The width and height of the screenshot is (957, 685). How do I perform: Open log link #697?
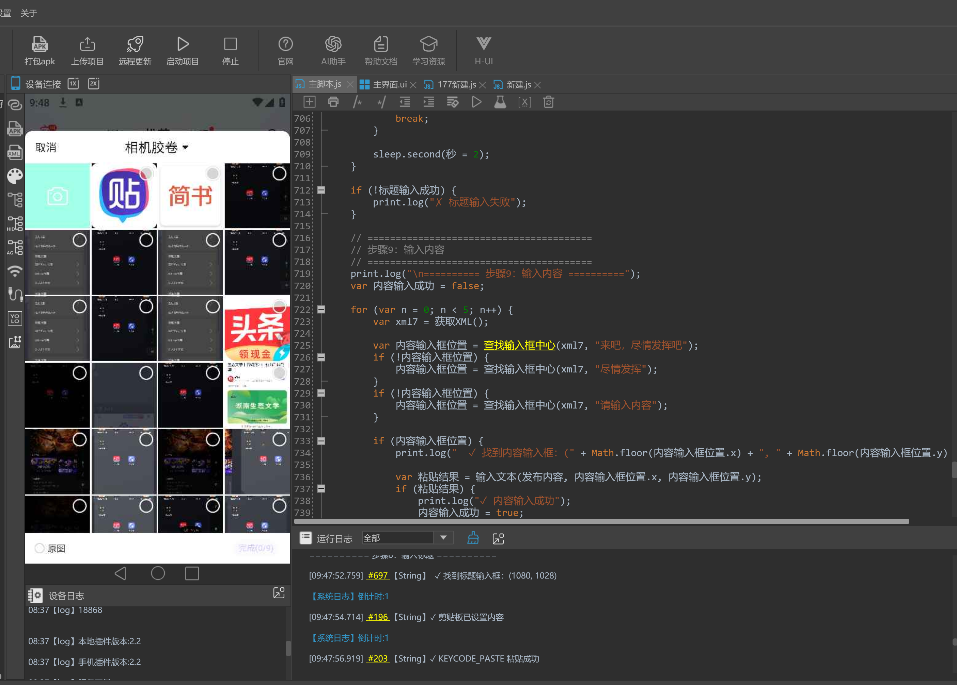378,575
